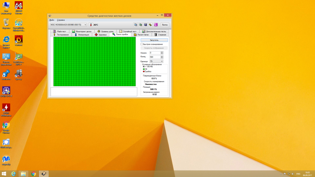Click the Начало start value field
The width and height of the screenshot is (315, 177).
[154, 53]
